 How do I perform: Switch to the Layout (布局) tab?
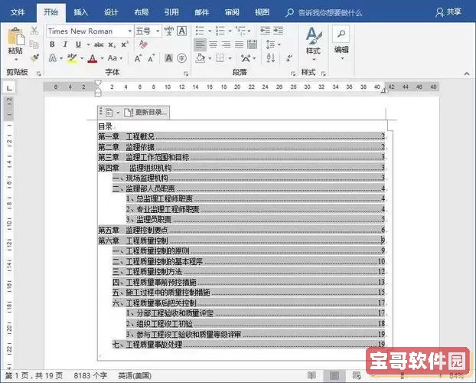[x=142, y=12]
